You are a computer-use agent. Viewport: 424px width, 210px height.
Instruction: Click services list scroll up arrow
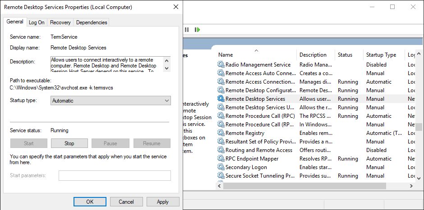(419, 53)
